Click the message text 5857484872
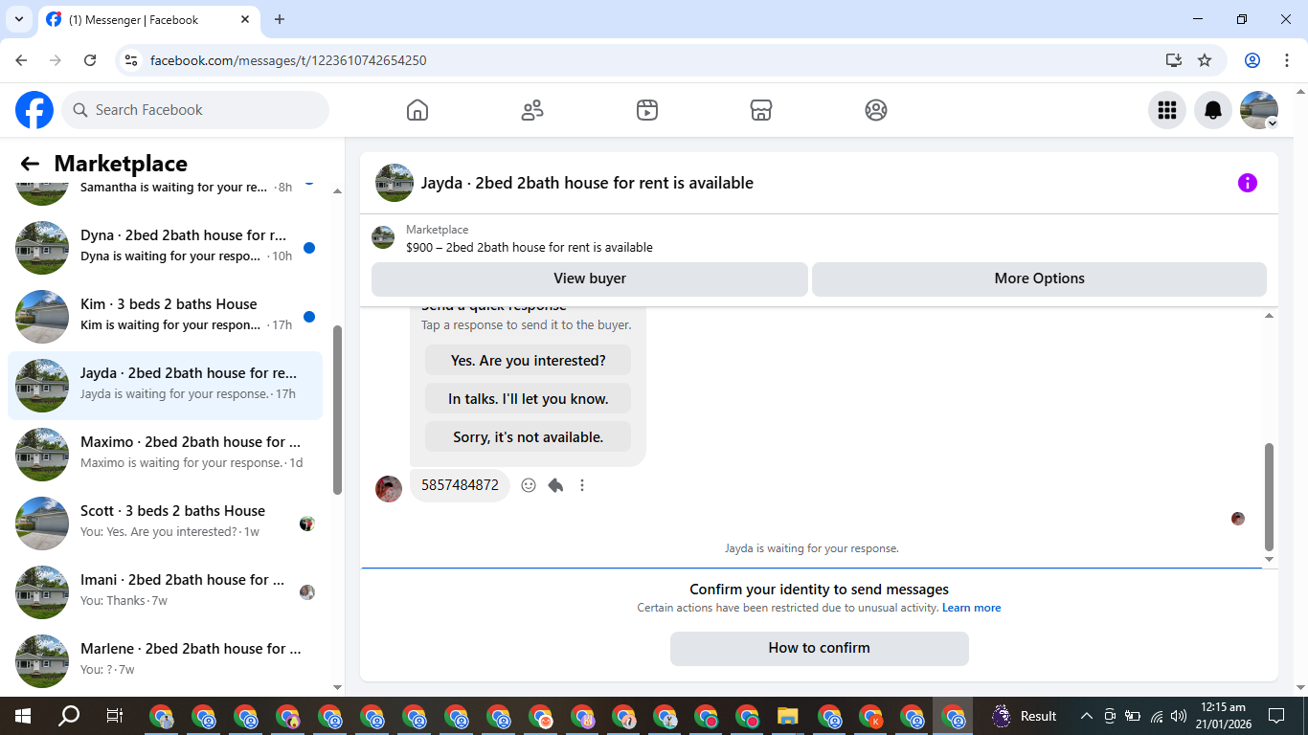The image size is (1308, 735). [461, 485]
